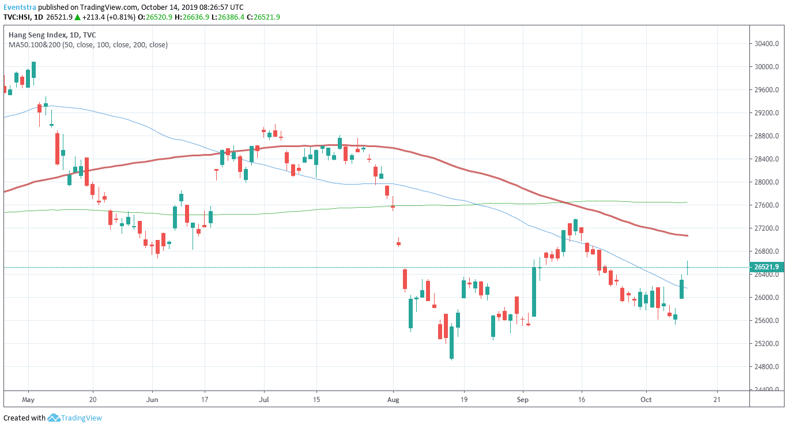Click the current price label 26521.9
Viewport: 788px width, 428px height.
[768, 267]
